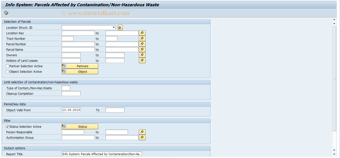
Task: Click the Tract Number to field
Action: [x=111, y=38]
